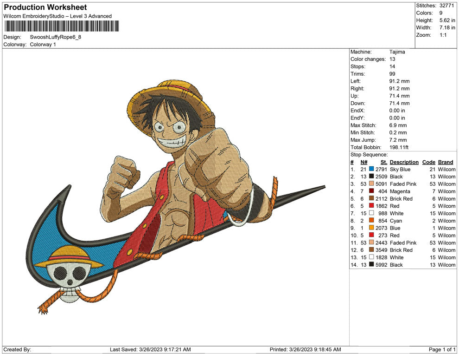Select the 'Colorway 1' value
This screenshot has width=459, height=354.
[43, 45]
